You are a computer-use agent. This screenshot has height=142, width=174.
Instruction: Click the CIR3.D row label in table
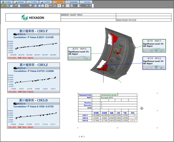coord(85,121)
